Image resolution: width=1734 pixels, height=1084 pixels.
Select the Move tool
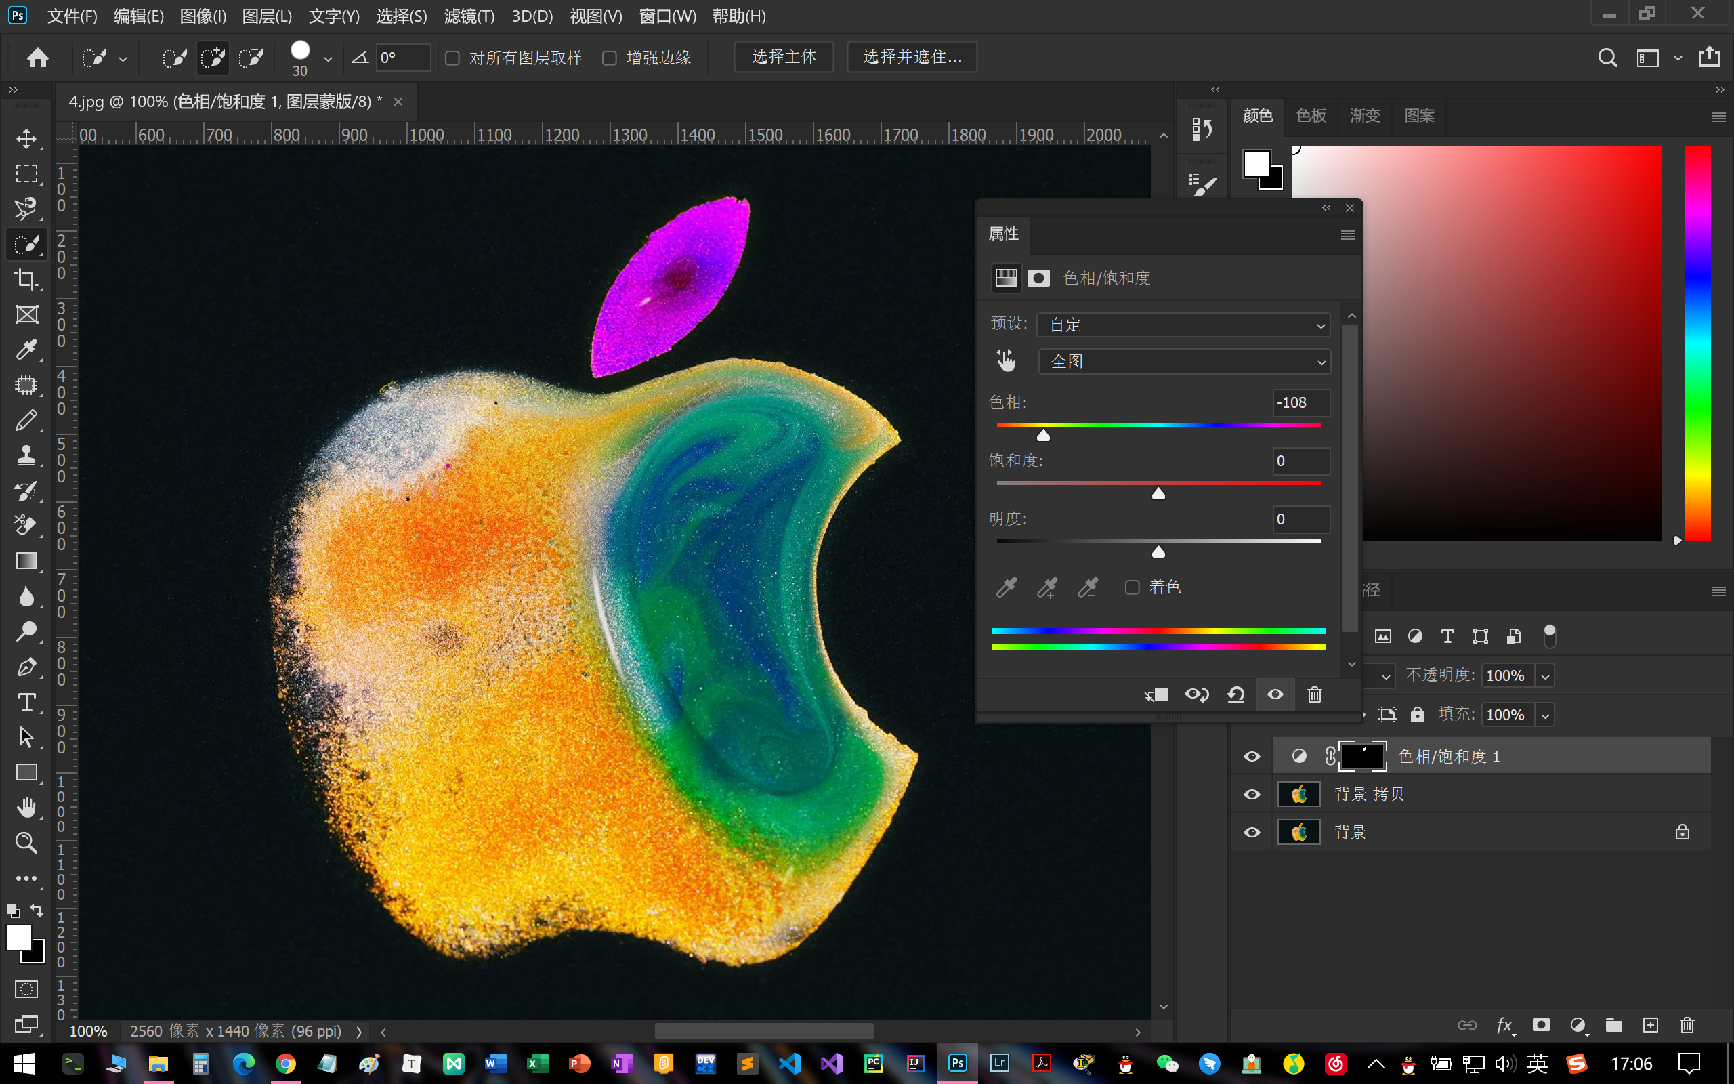point(26,138)
